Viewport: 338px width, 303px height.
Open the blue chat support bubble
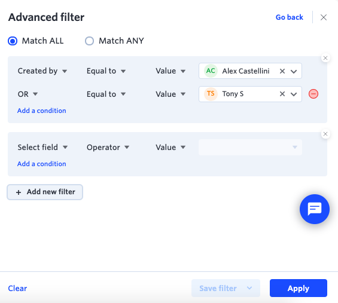(315, 209)
